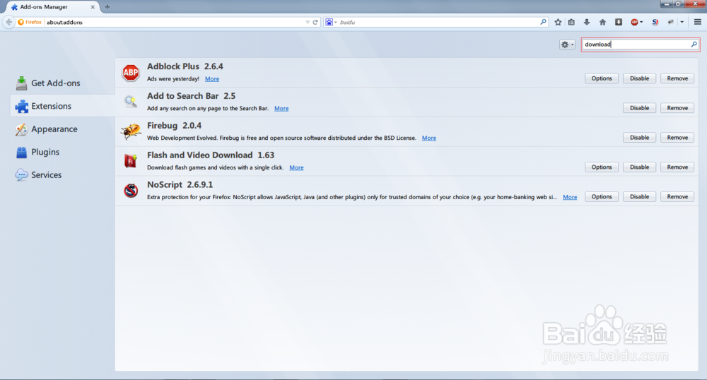Click the Adblock Plus toolbar icon
Image resolution: width=707 pixels, height=380 pixels.
(634, 22)
